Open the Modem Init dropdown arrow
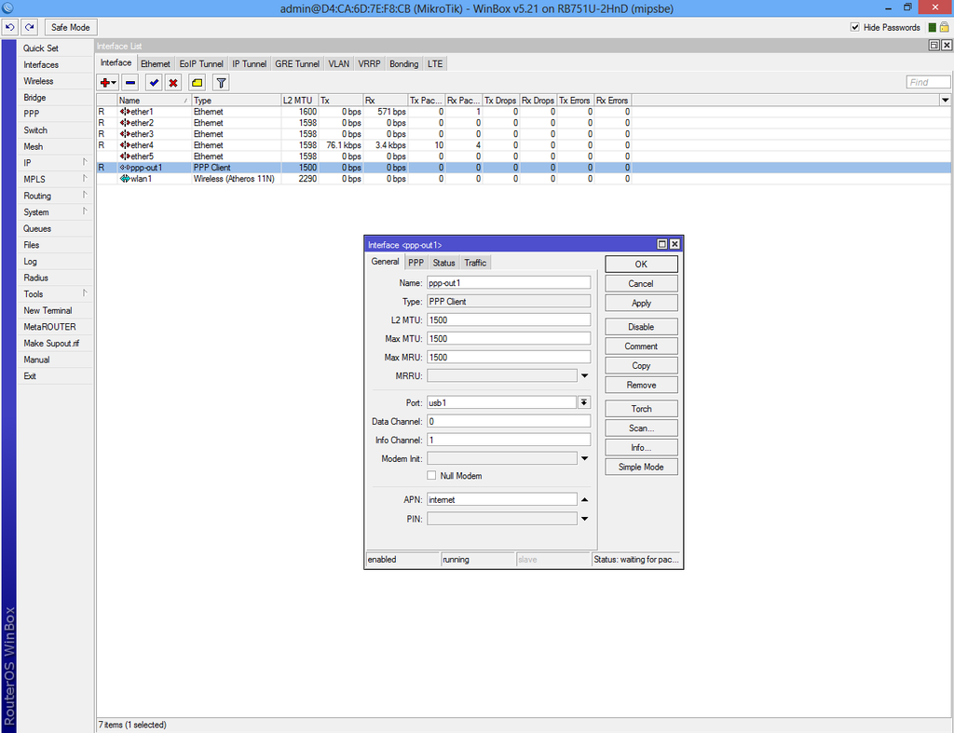 point(585,457)
